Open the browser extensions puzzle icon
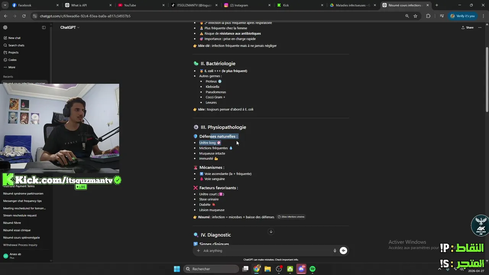The image size is (489, 275). coord(428,16)
